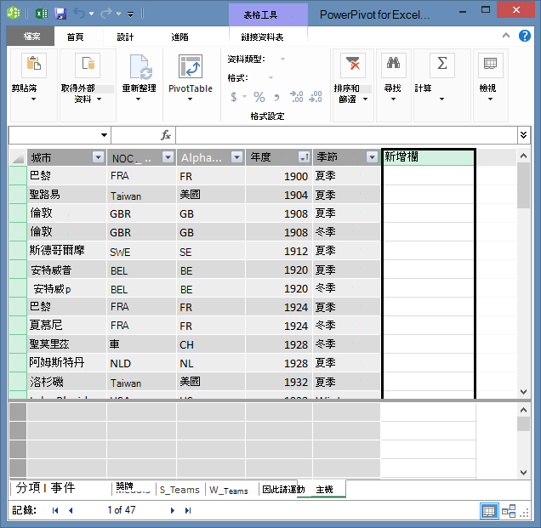Open 城市 column filter dropdown
The width and height of the screenshot is (541, 528).
99,157
